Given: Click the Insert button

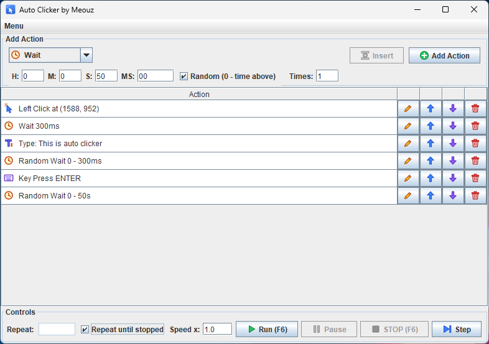Looking at the screenshot, I should point(377,55).
